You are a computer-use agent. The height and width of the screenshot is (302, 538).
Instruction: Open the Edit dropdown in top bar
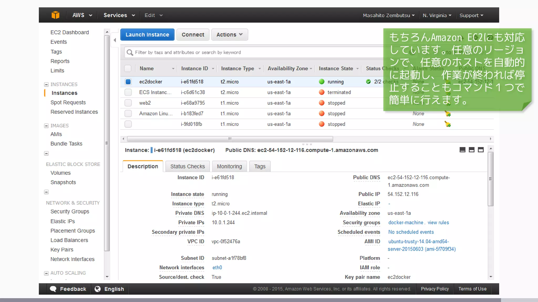click(154, 15)
